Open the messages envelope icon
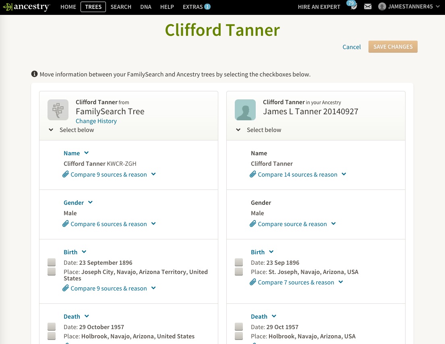Image resolution: width=445 pixels, height=344 pixels. click(x=368, y=6)
